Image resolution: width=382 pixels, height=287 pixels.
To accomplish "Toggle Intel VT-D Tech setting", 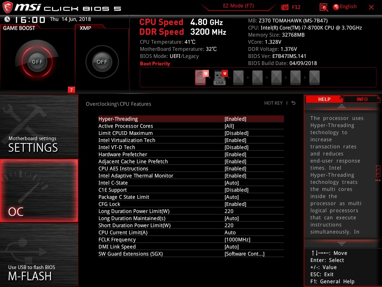I will [x=191, y=147].
